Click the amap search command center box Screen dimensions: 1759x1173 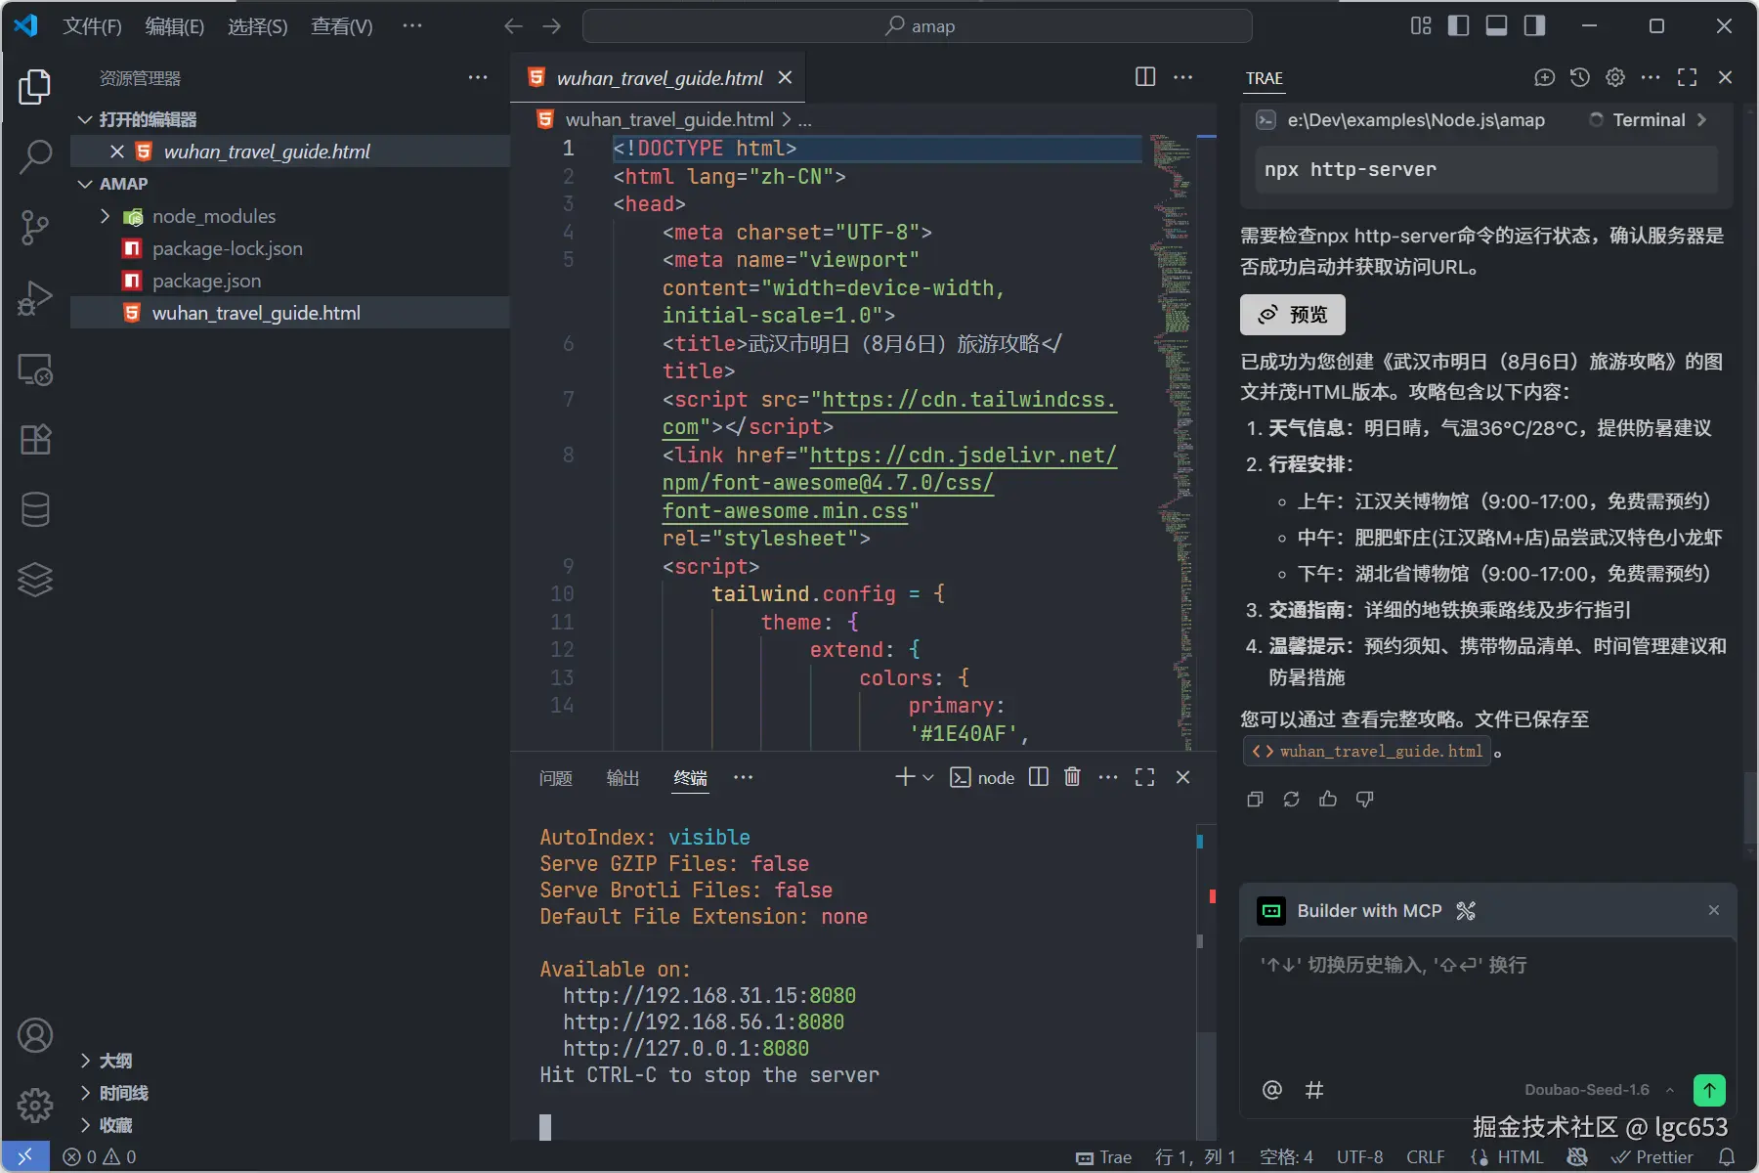point(917,26)
